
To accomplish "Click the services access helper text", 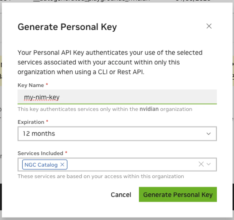I will click(x=101, y=176).
